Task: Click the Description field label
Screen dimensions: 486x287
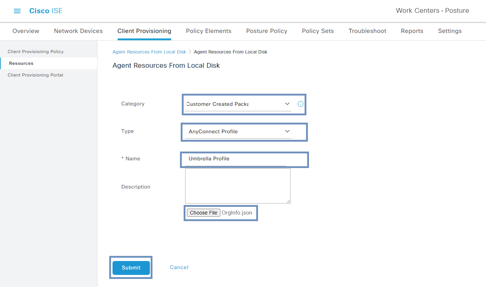Action: coord(136,187)
